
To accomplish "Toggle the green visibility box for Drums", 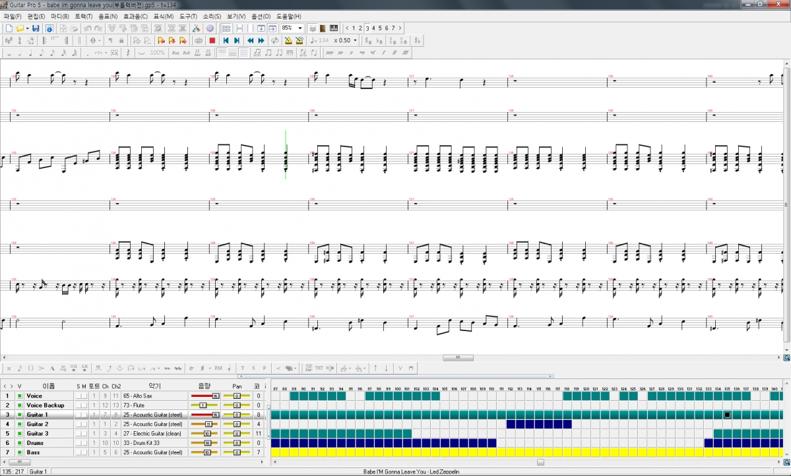I will point(20,443).
